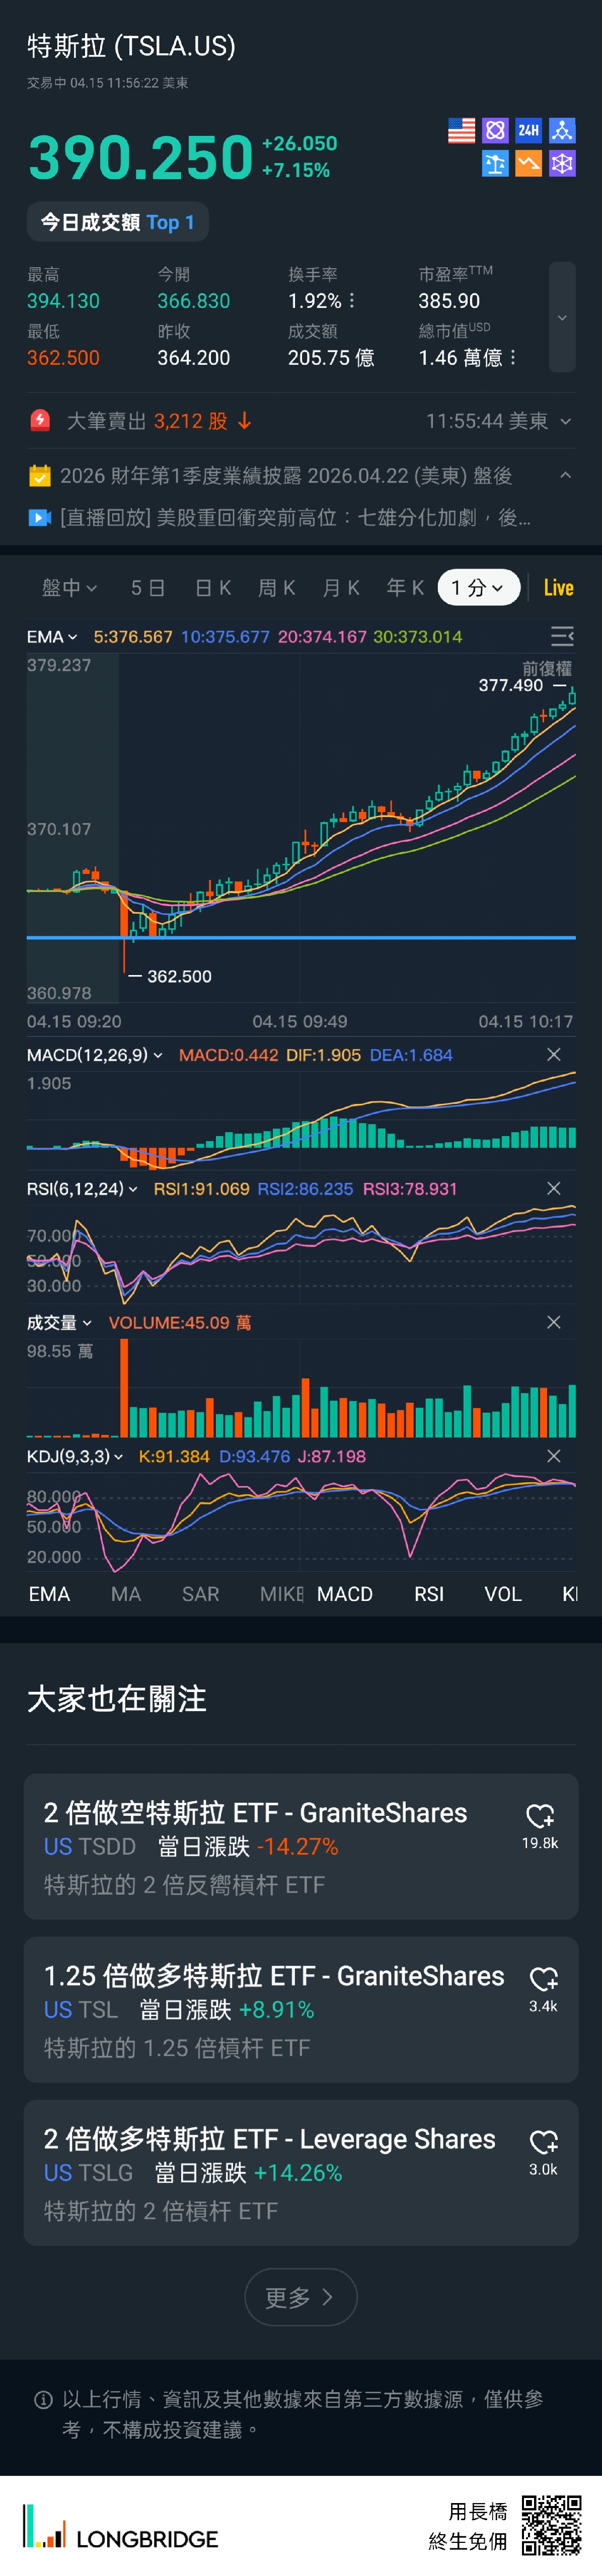Image resolution: width=602 pixels, height=2576 pixels.
Task: Click the 更多 button
Action: coord(300,2297)
